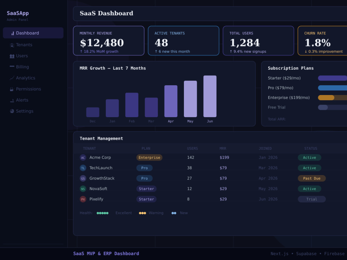Click the NS avatar for NovaSoft

[x=83, y=189]
